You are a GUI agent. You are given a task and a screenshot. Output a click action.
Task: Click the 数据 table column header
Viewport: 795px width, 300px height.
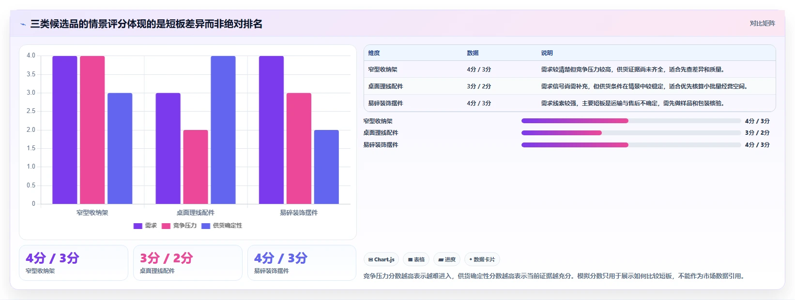point(473,53)
